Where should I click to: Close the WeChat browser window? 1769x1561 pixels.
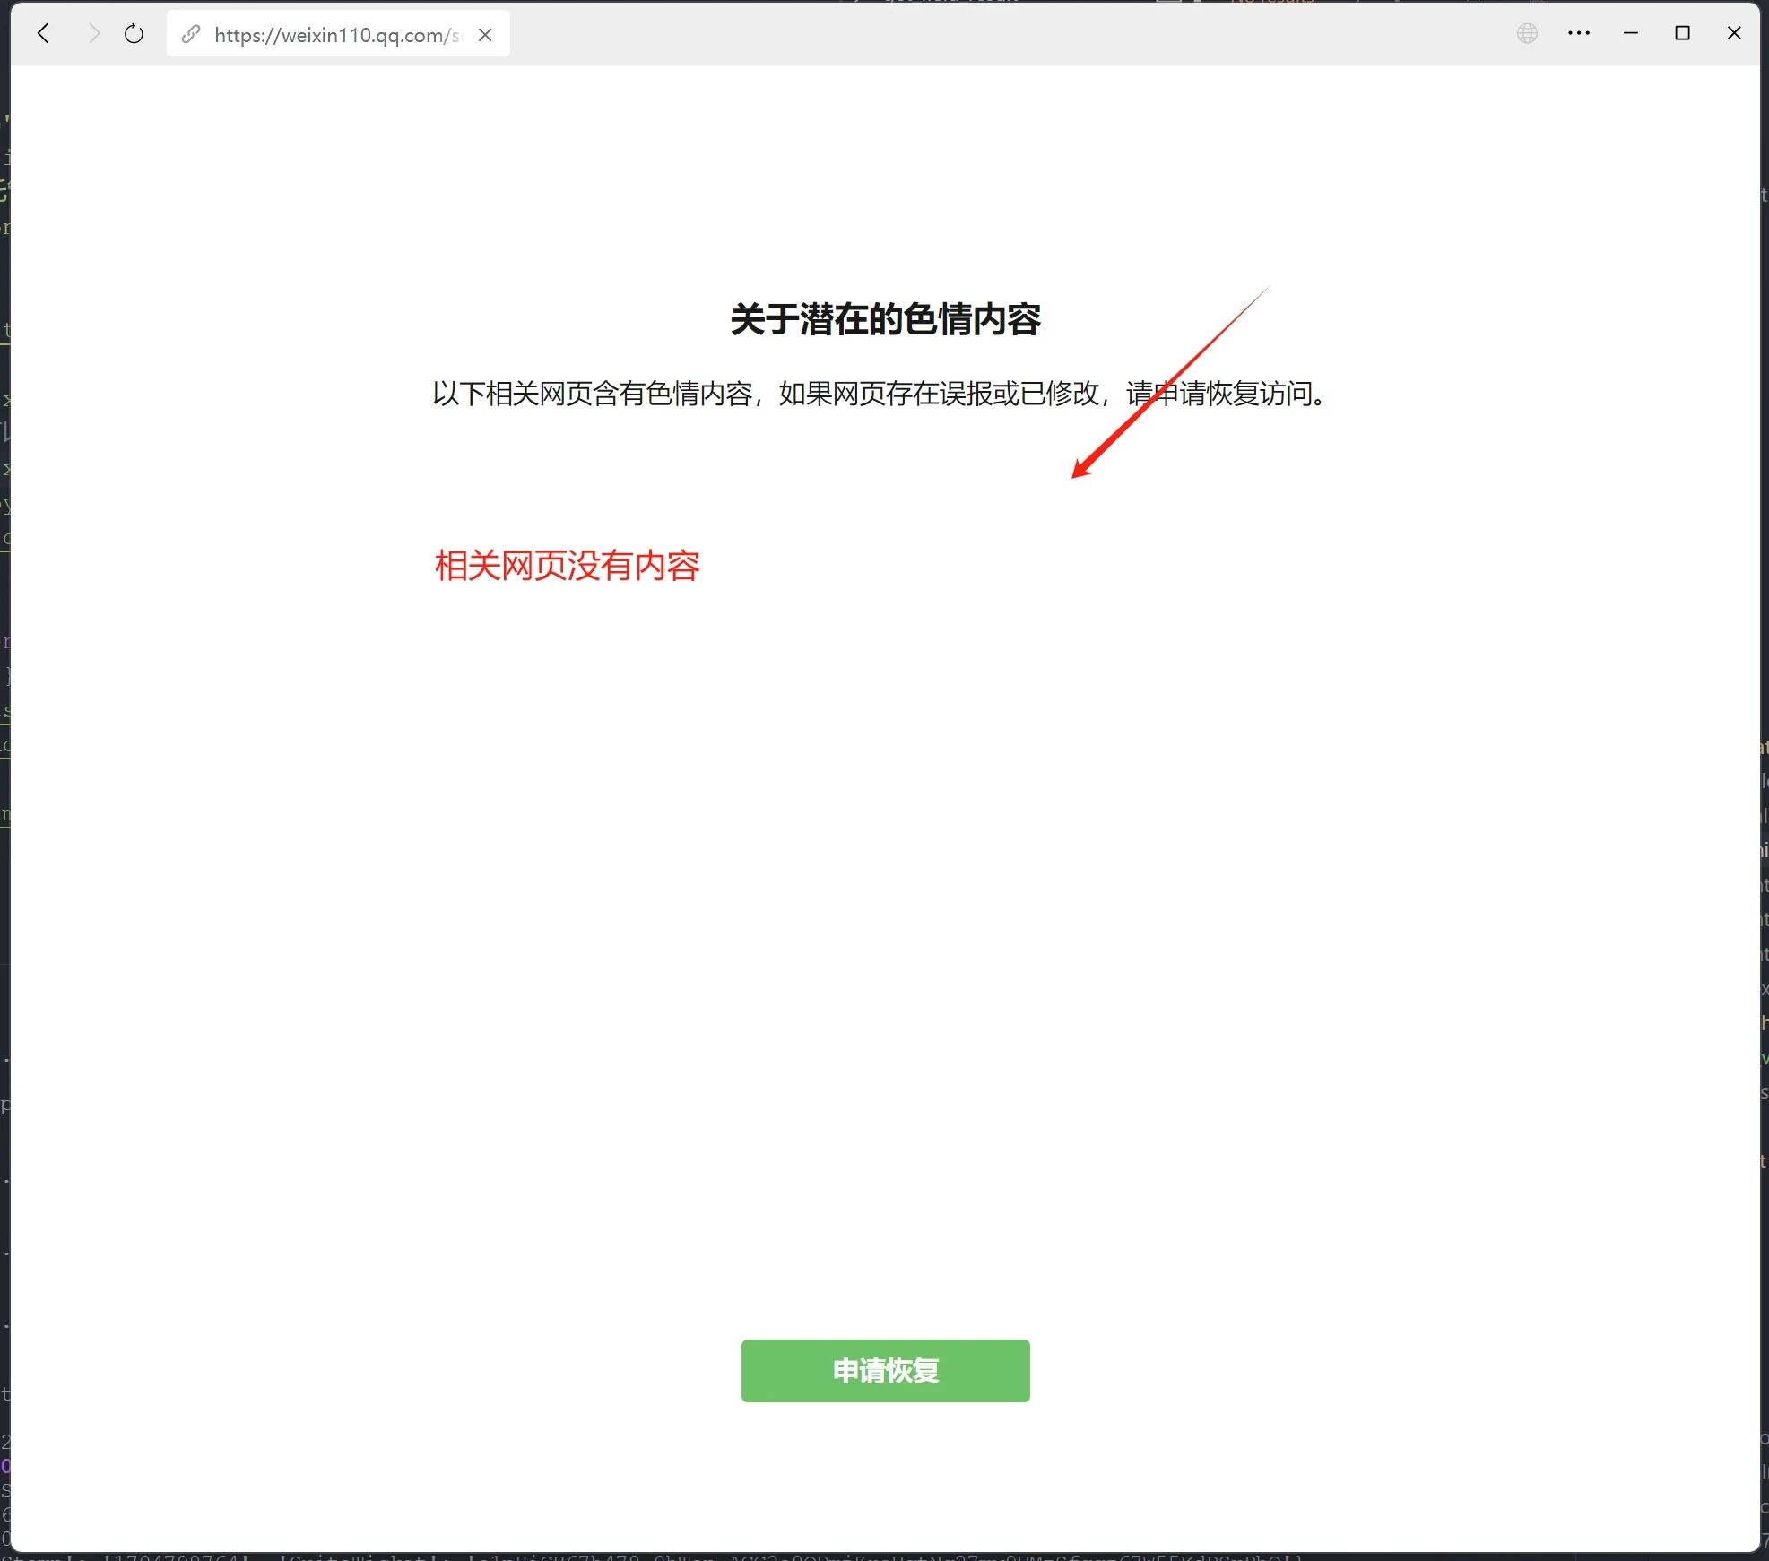(x=1734, y=33)
